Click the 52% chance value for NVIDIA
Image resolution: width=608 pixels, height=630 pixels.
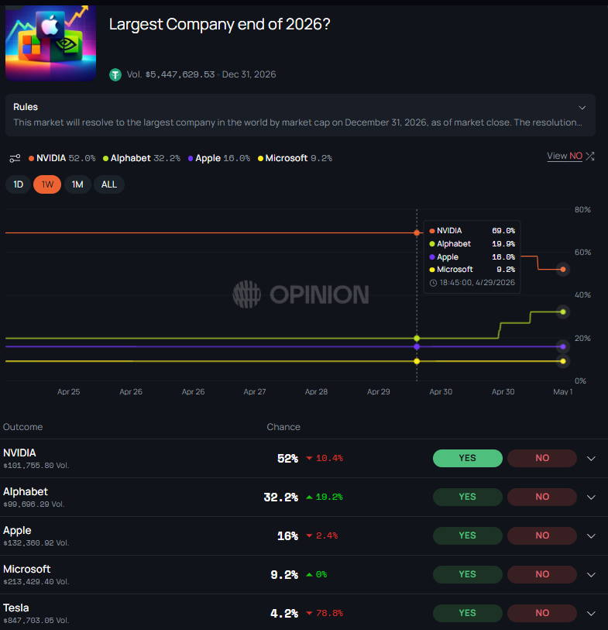coord(287,459)
